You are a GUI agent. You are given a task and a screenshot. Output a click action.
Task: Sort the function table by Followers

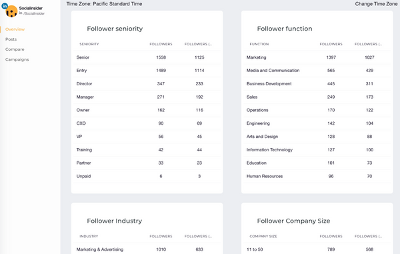click(331, 44)
